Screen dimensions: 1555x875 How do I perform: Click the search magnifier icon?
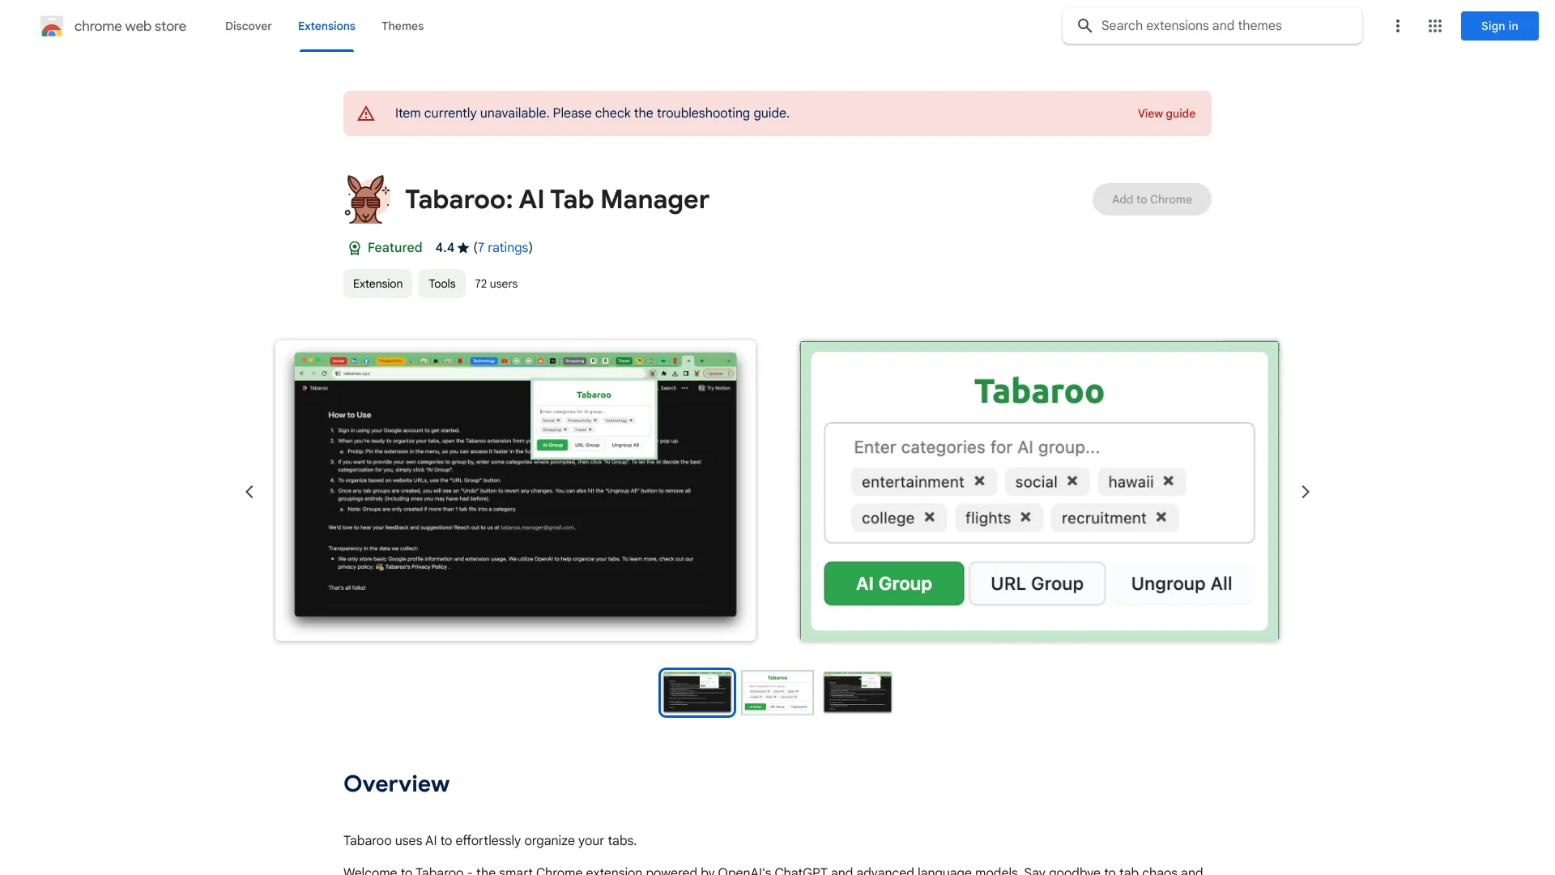pyautogui.click(x=1084, y=26)
